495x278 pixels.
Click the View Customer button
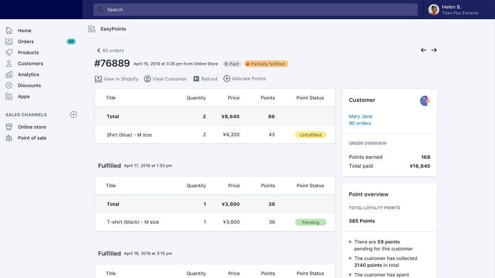click(x=165, y=79)
